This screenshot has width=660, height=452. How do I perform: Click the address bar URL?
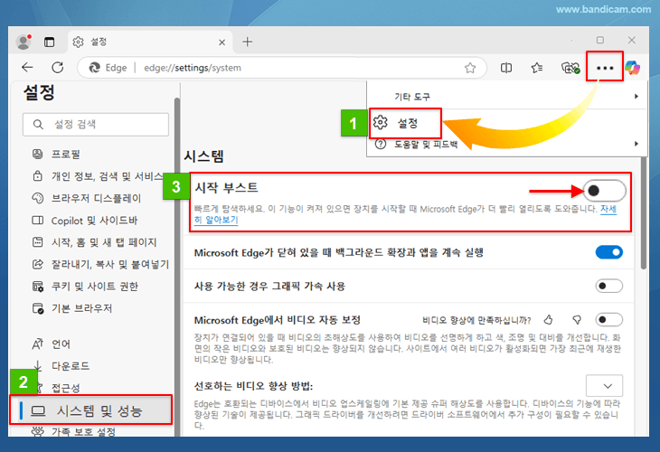pyautogui.click(x=193, y=68)
